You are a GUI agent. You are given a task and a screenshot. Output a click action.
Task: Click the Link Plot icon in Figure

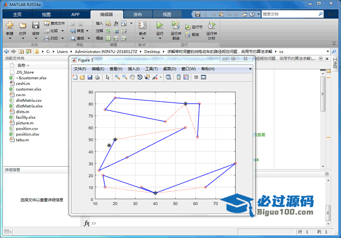tap(168, 77)
